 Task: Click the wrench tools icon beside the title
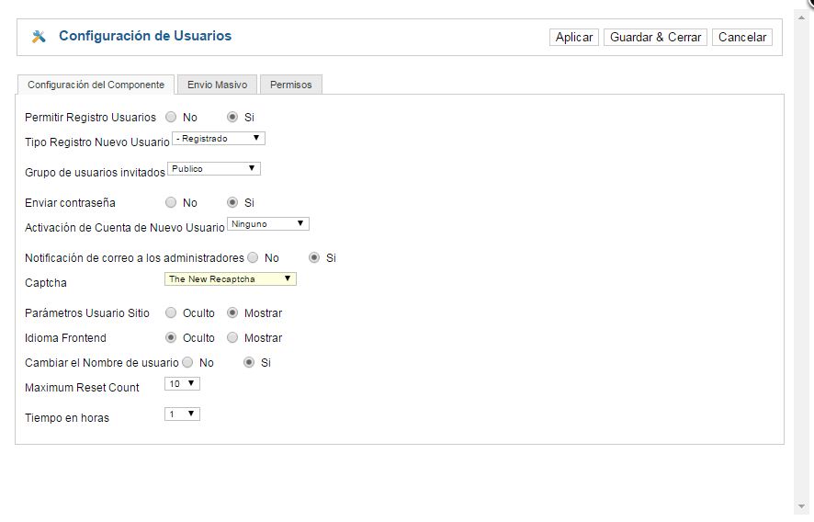(x=39, y=37)
